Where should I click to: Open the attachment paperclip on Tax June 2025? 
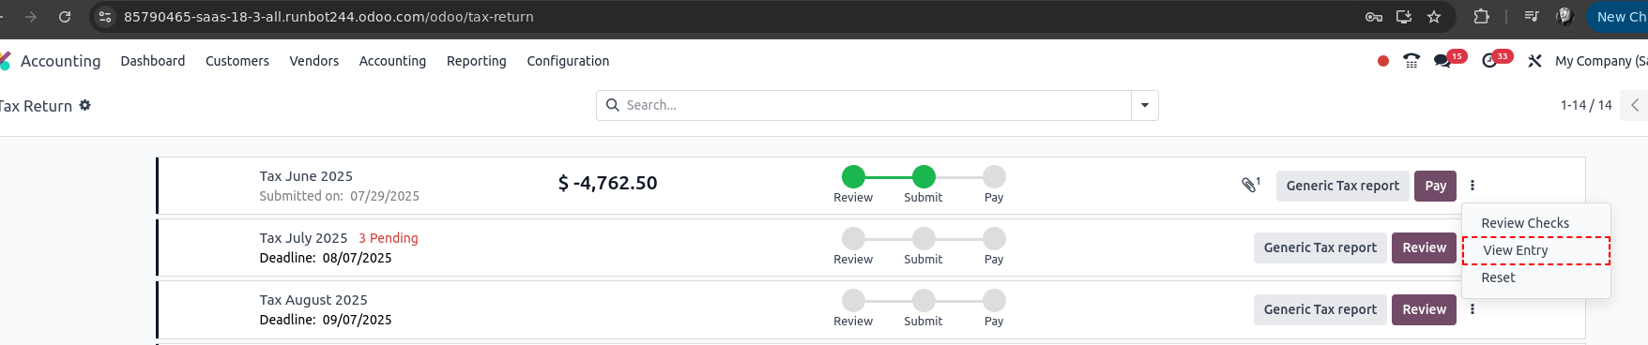[x=1250, y=185]
